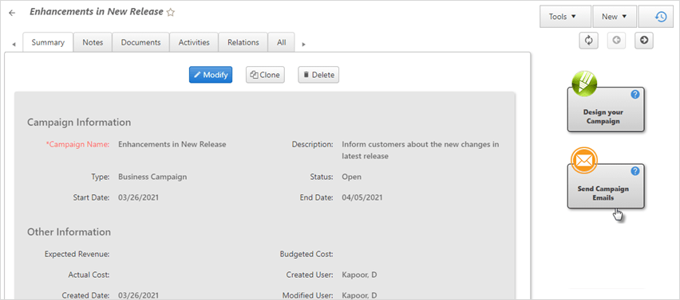Clone this campaign record
The width and height of the screenshot is (680, 300).
coord(265,75)
